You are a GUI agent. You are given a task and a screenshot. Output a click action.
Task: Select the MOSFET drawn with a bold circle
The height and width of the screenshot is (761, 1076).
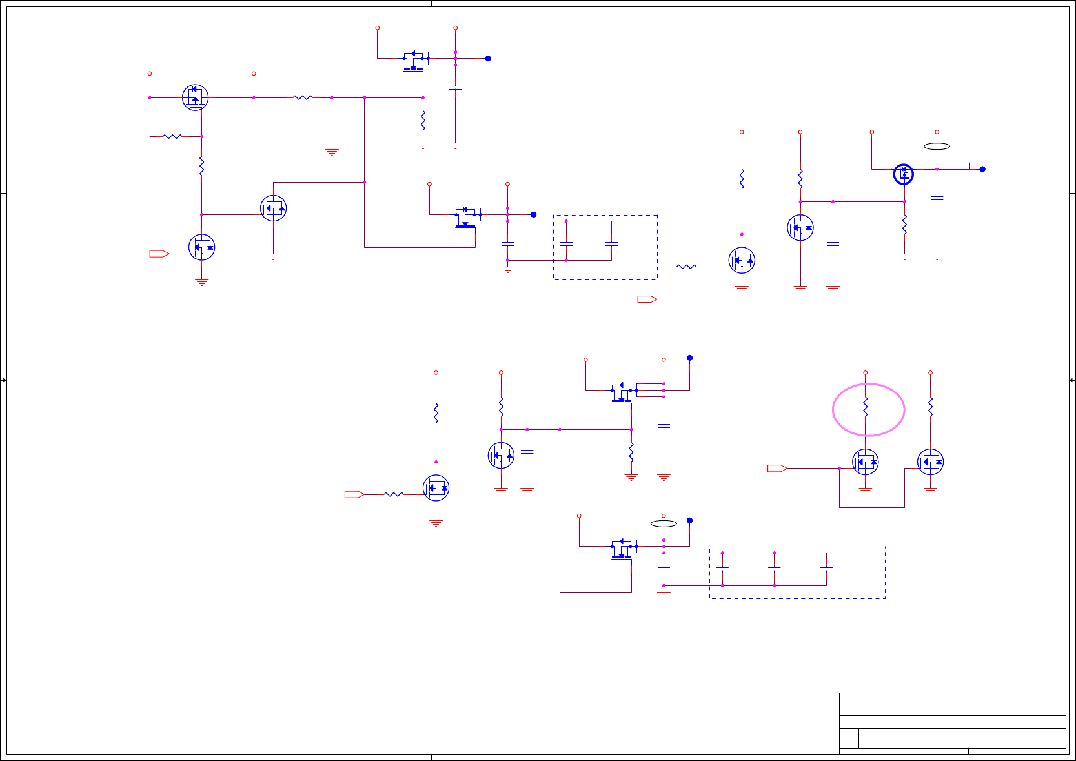pyautogui.click(x=904, y=174)
